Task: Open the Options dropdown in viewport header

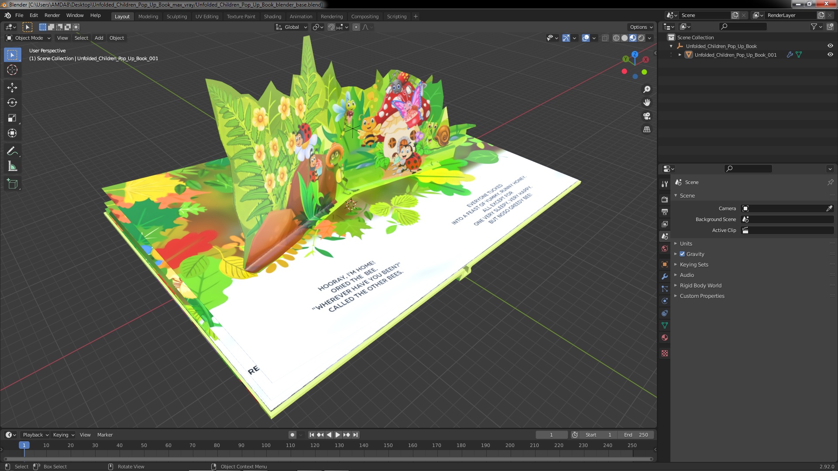Action: coord(641,27)
